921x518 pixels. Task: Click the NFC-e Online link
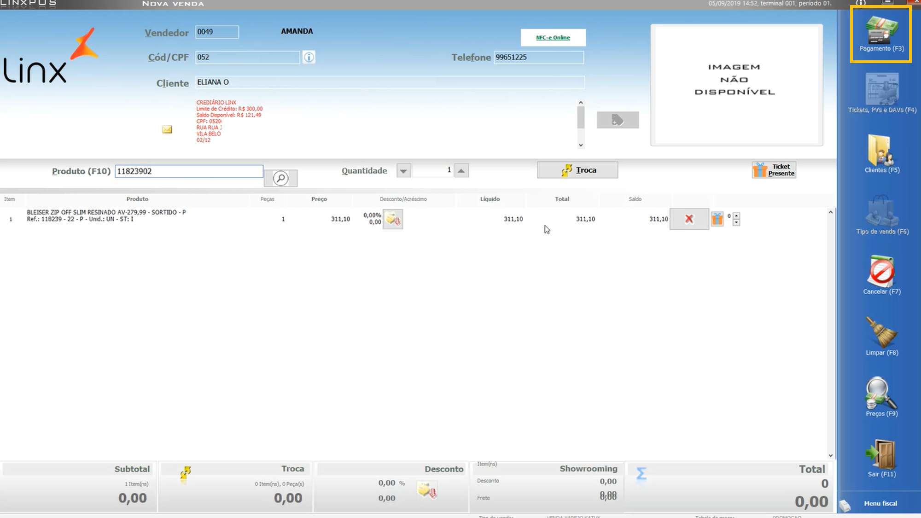pyautogui.click(x=553, y=38)
